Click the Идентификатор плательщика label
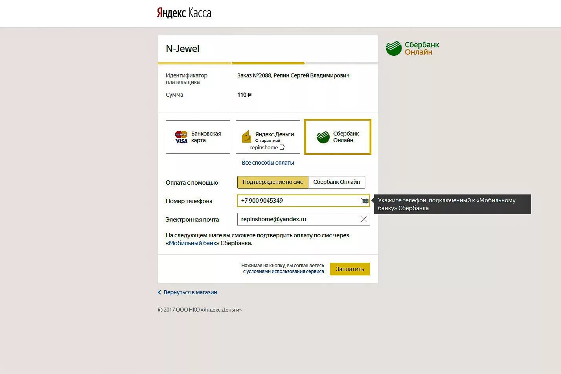561x374 pixels. coord(187,79)
